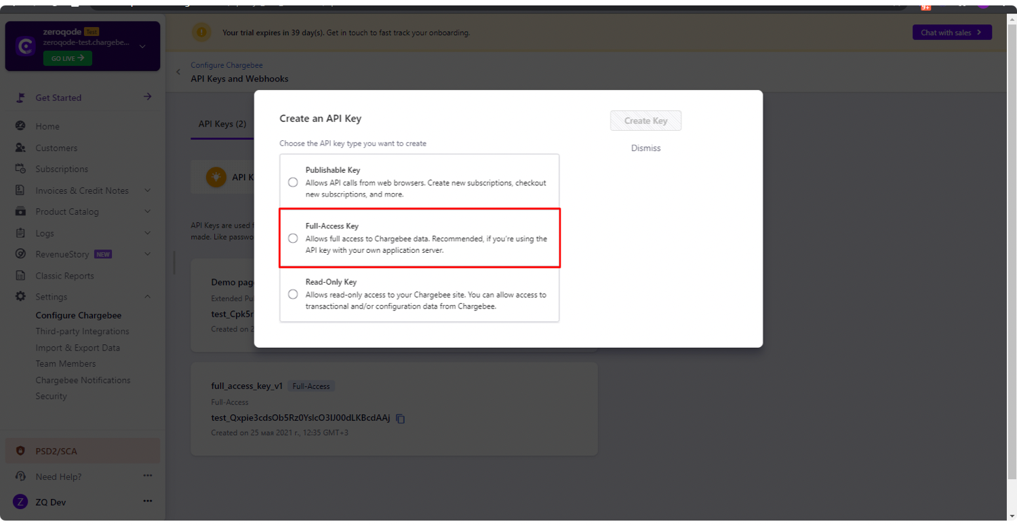Viewport: 1017px width, 526px height.
Task: Open Third-party Integrations menu item
Action: (x=82, y=331)
